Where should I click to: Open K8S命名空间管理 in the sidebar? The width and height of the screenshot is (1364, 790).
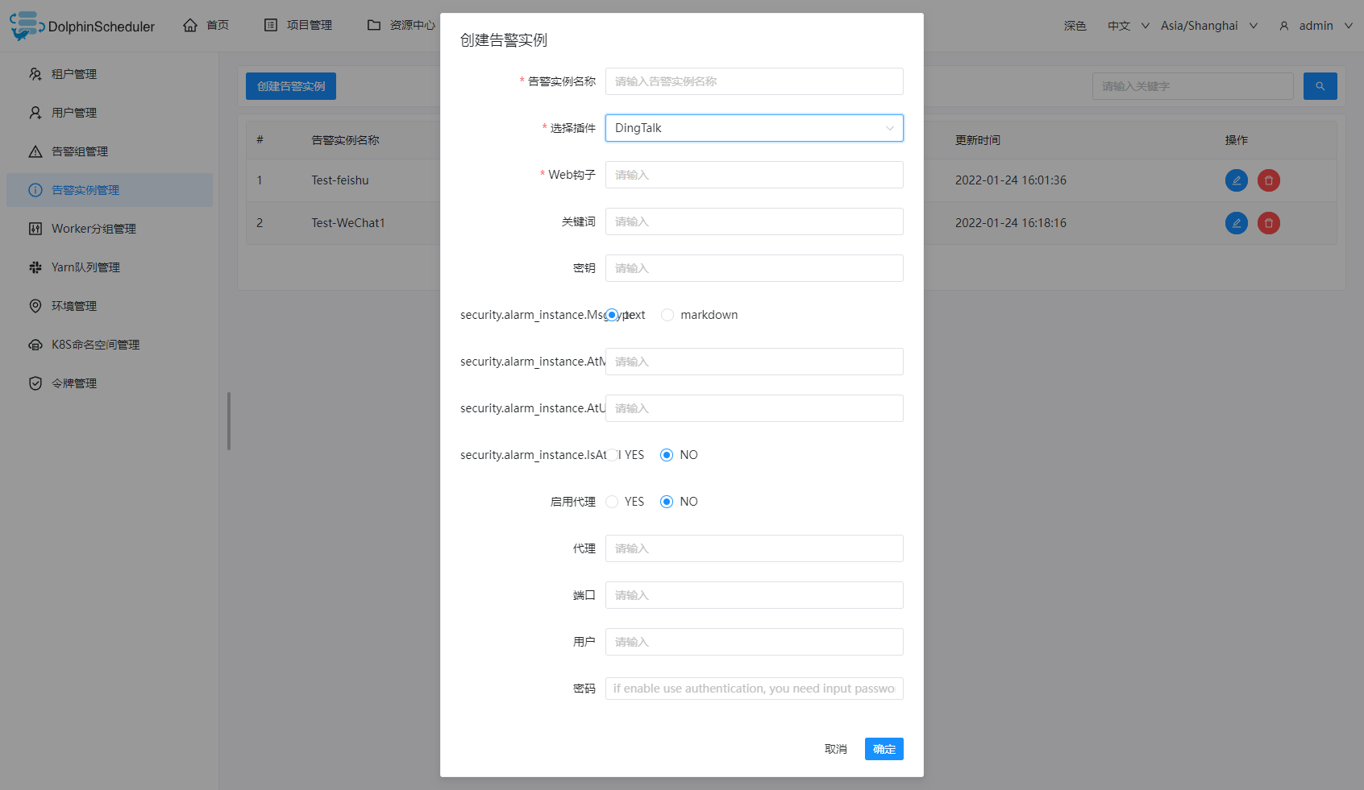(x=95, y=344)
